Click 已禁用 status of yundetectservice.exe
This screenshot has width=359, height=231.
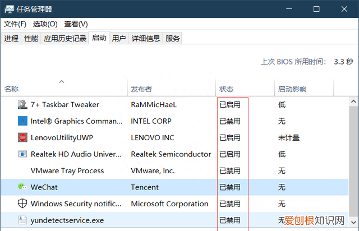point(230,220)
